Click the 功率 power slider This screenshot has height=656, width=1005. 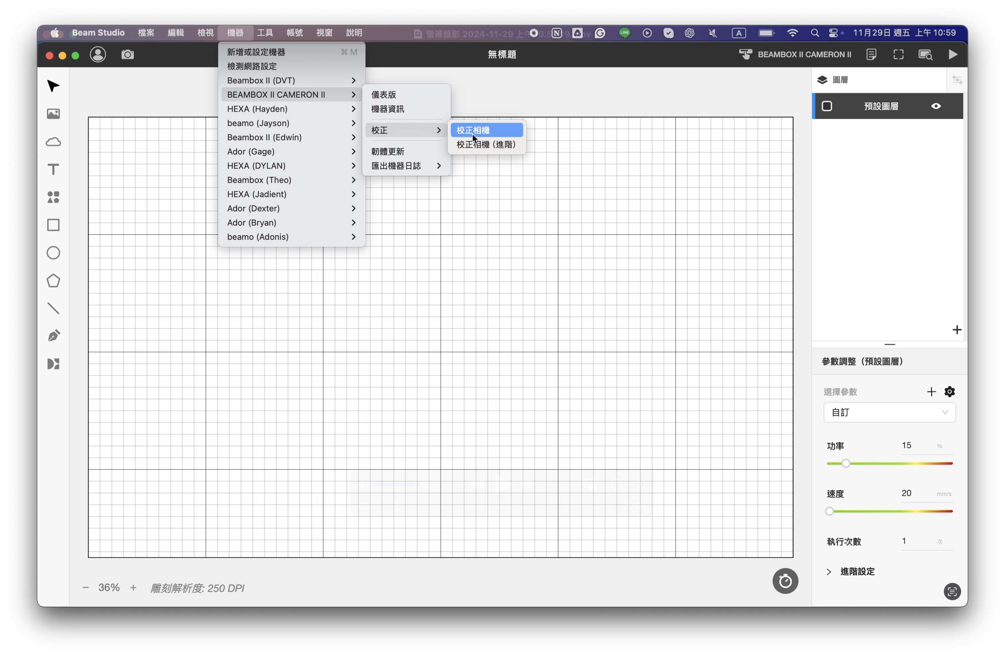[889, 464]
